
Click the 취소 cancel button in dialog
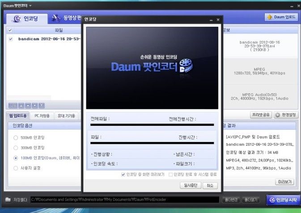click(210, 185)
